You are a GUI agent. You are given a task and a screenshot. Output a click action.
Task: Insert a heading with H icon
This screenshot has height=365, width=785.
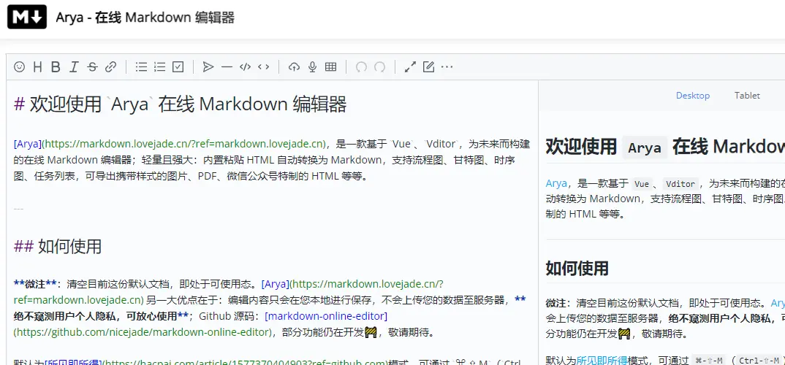click(x=37, y=67)
